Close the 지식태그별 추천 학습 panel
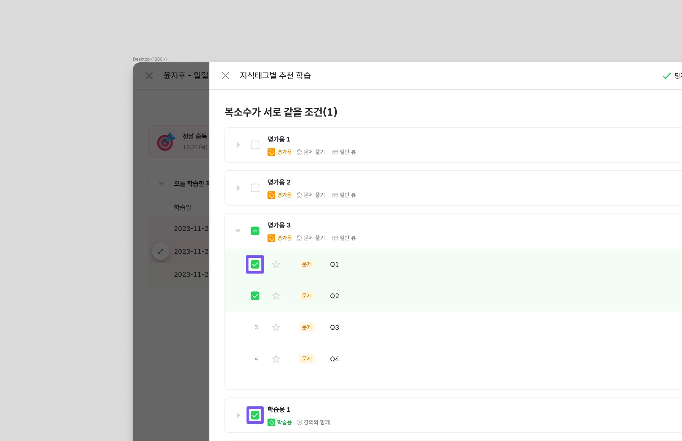The height and width of the screenshot is (441, 682). (x=225, y=76)
